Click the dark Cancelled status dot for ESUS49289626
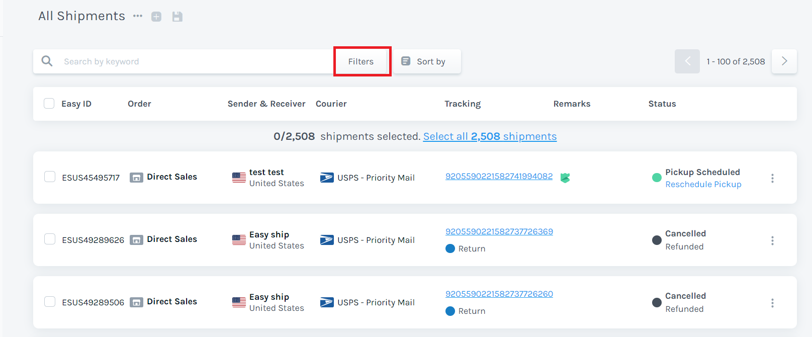This screenshot has height=337, width=812. pyautogui.click(x=657, y=240)
